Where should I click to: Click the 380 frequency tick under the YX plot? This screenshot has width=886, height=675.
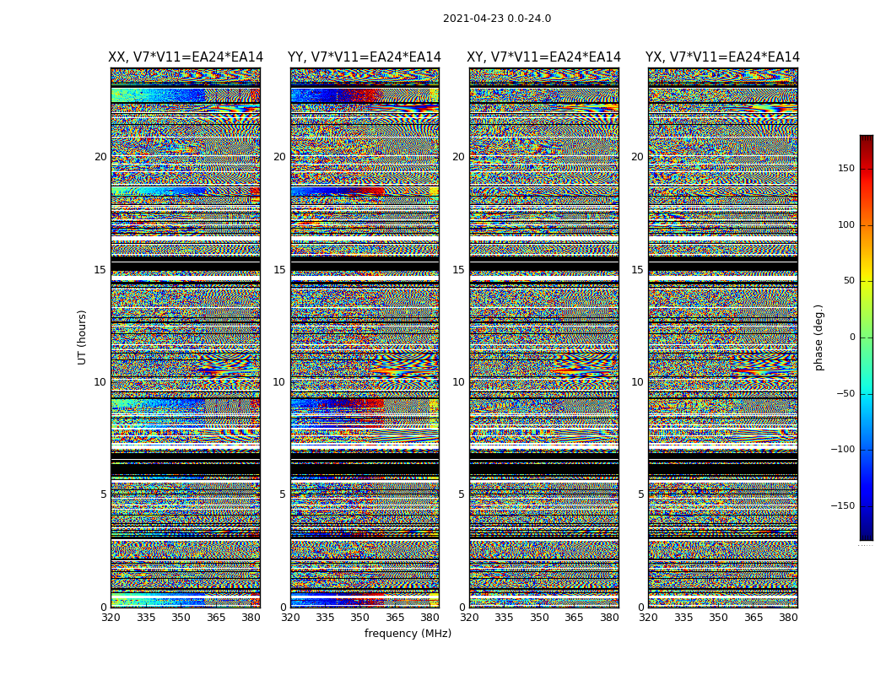tap(787, 618)
